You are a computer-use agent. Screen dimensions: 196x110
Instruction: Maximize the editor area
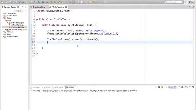point(193,7)
